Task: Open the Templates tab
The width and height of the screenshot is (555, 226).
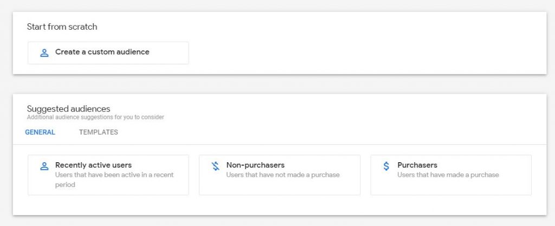Action: (x=98, y=132)
